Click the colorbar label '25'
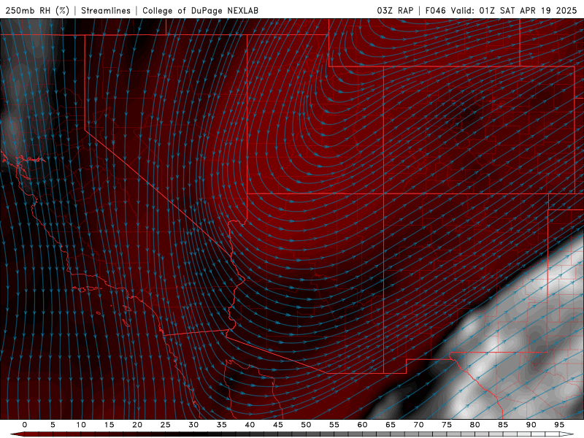Image resolution: width=584 pixels, height=438 pixels. [x=166, y=425]
